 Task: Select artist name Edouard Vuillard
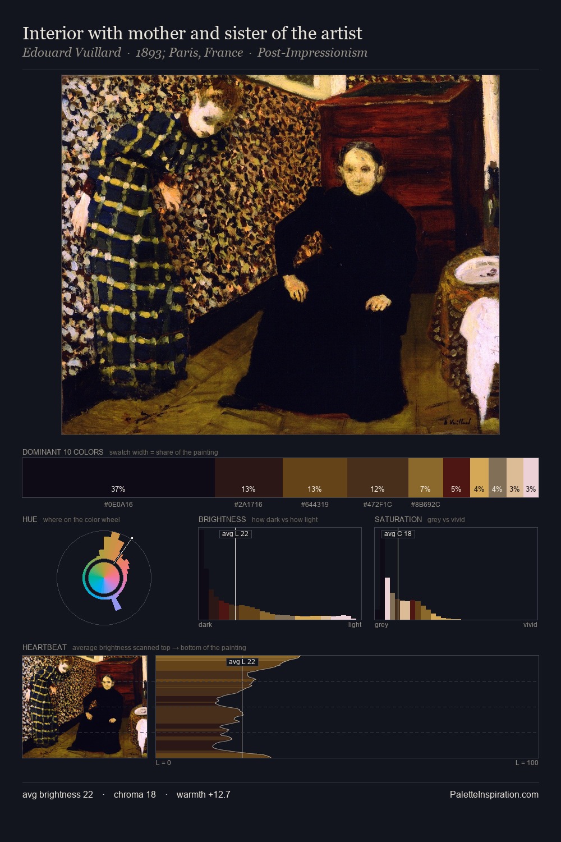(x=72, y=53)
